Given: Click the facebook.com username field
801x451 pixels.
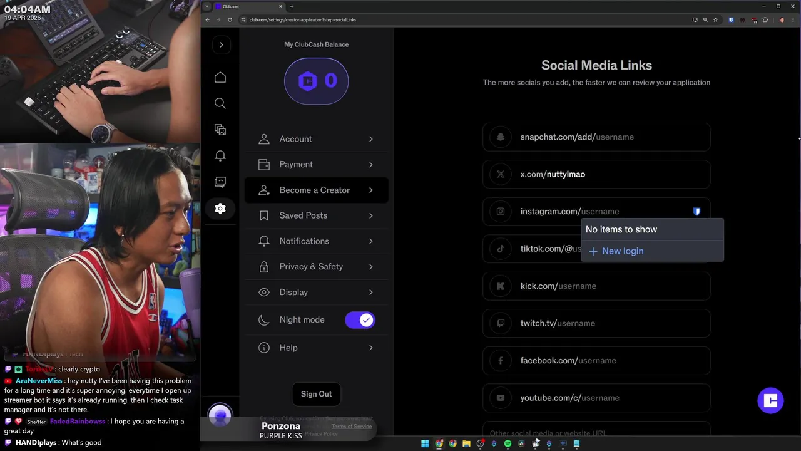Looking at the screenshot, I should click(x=596, y=361).
